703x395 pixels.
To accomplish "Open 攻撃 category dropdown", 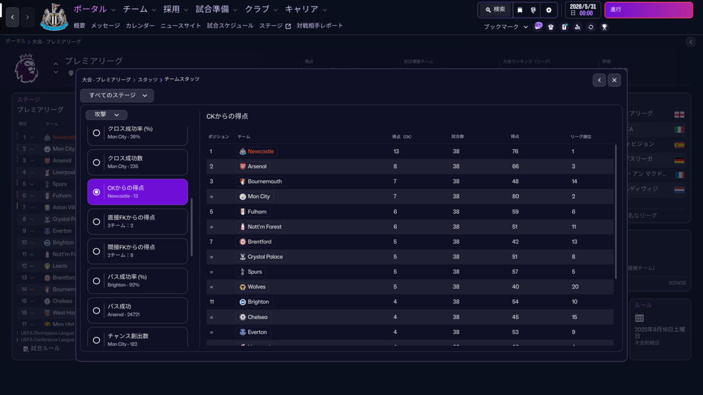I will pos(107,115).
